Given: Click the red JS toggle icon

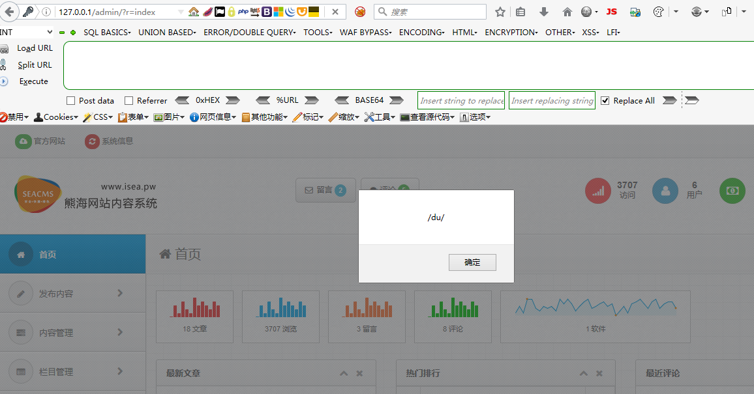Looking at the screenshot, I should click(x=611, y=12).
